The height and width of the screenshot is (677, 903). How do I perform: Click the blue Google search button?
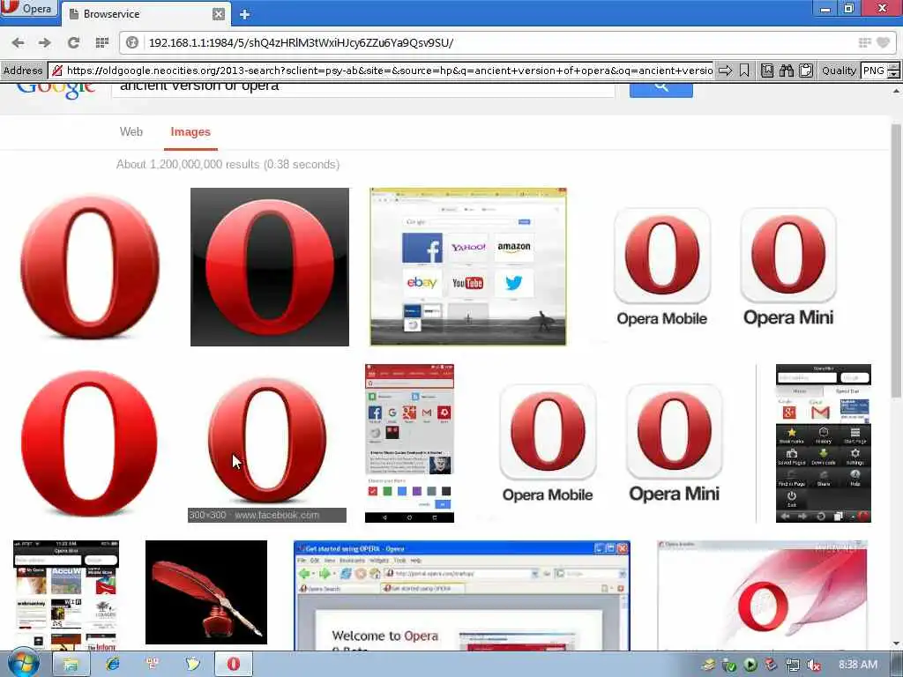point(661,90)
